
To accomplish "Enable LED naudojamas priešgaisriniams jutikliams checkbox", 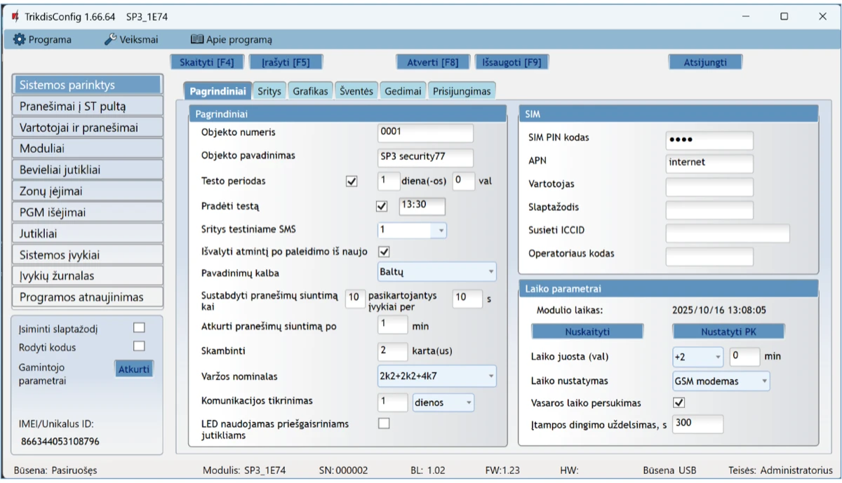I will tap(383, 423).
